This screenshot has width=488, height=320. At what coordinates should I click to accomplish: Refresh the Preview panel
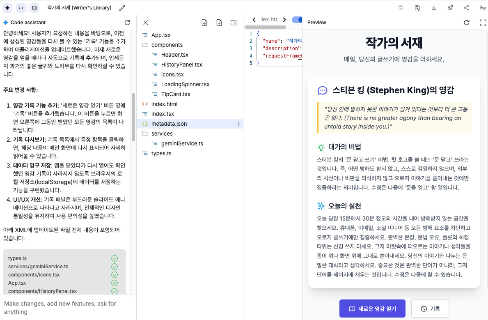tap(467, 23)
